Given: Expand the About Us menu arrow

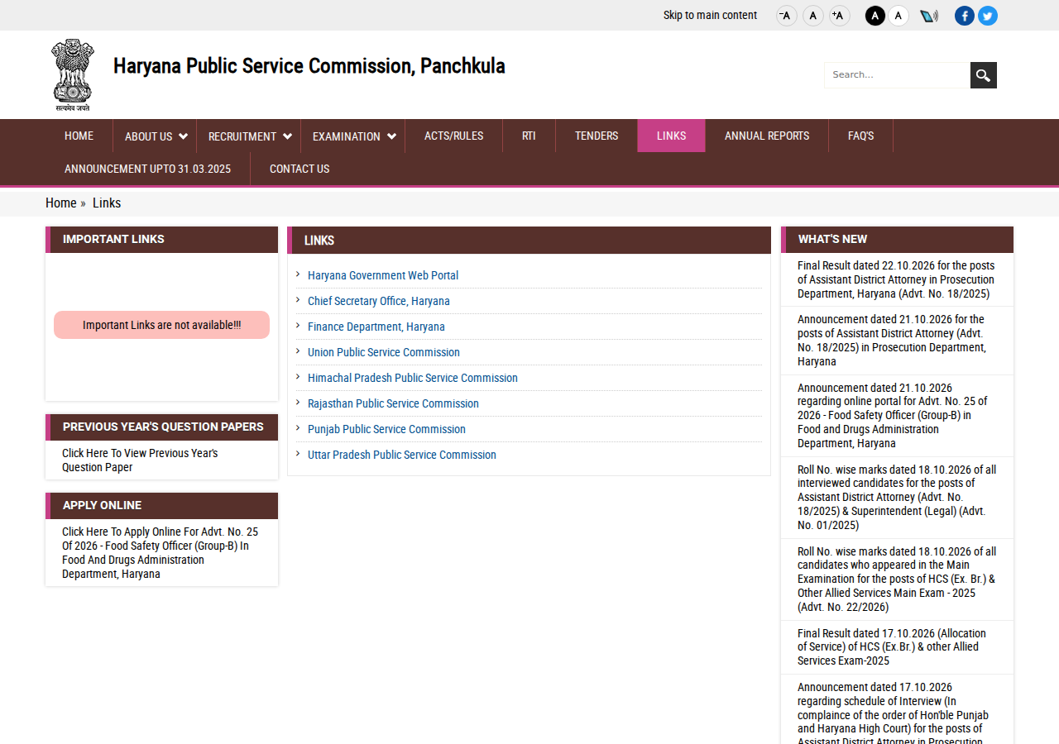Looking at the screenshot, I should (183, 136).
